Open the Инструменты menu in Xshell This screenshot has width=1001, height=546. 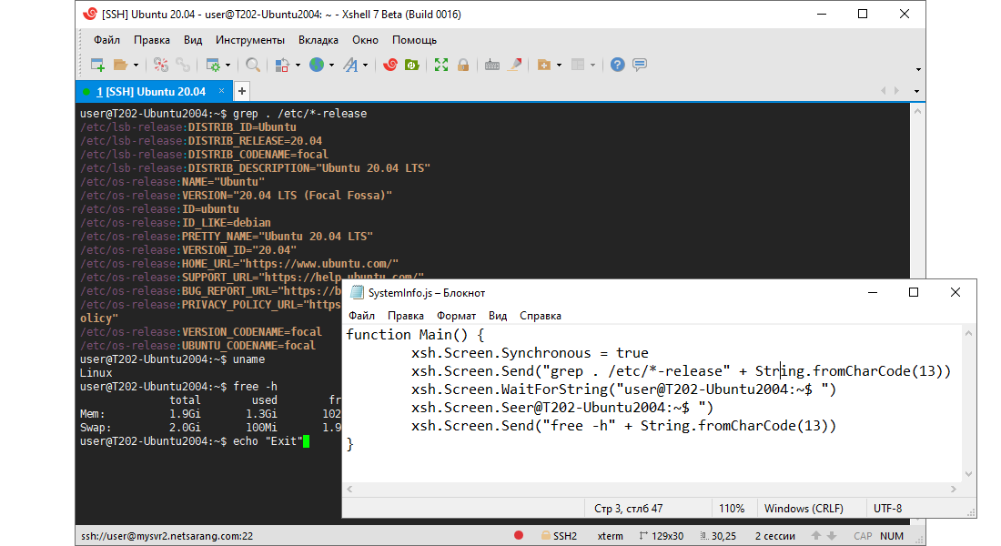click(250, 40)
